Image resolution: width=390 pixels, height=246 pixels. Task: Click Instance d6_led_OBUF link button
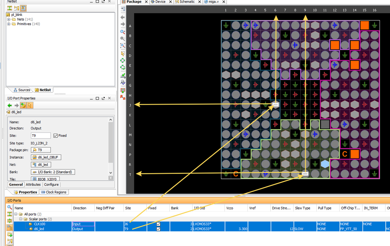coord(46,157)
